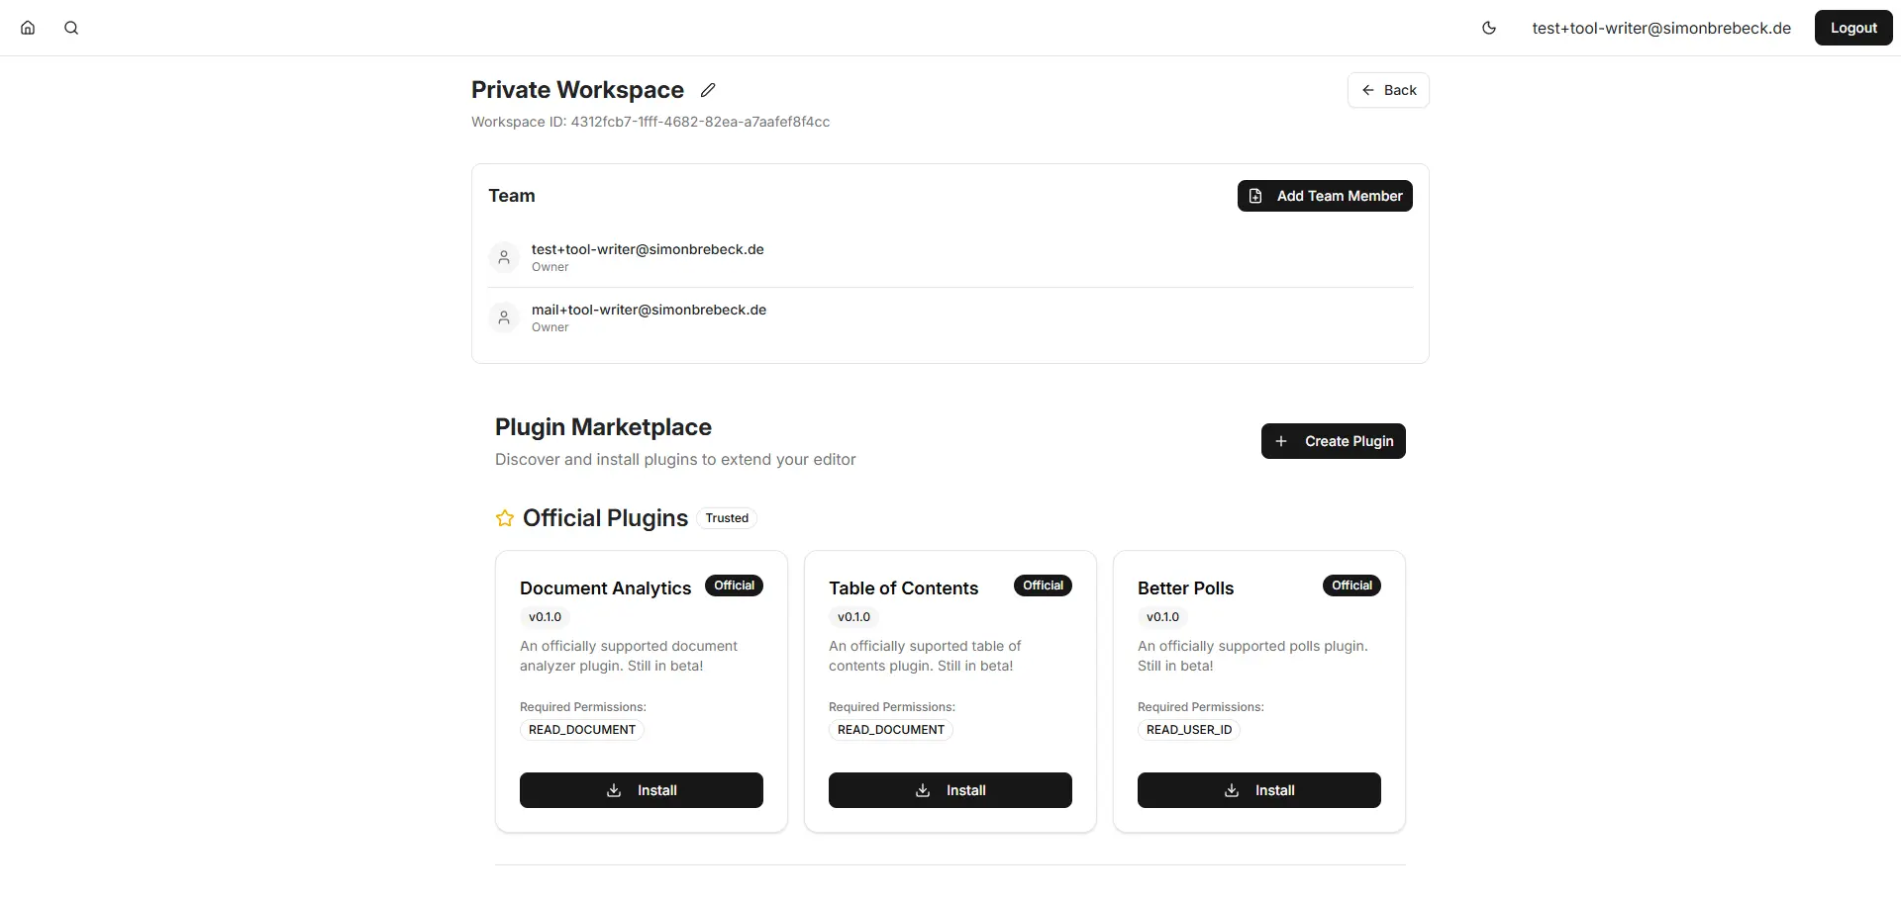Click the Trusted badge

coord(727,518)
